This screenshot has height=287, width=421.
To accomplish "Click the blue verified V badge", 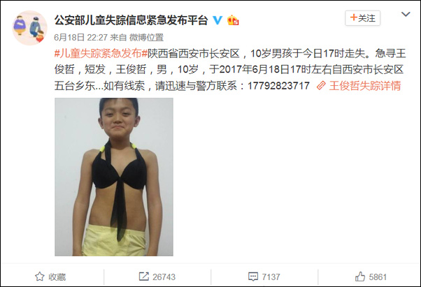I will [x=217, y=20].
